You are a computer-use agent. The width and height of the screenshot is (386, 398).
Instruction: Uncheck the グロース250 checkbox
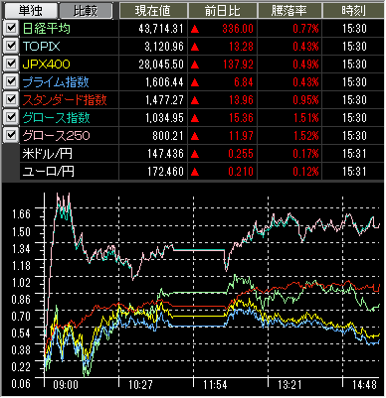(11, 135)
